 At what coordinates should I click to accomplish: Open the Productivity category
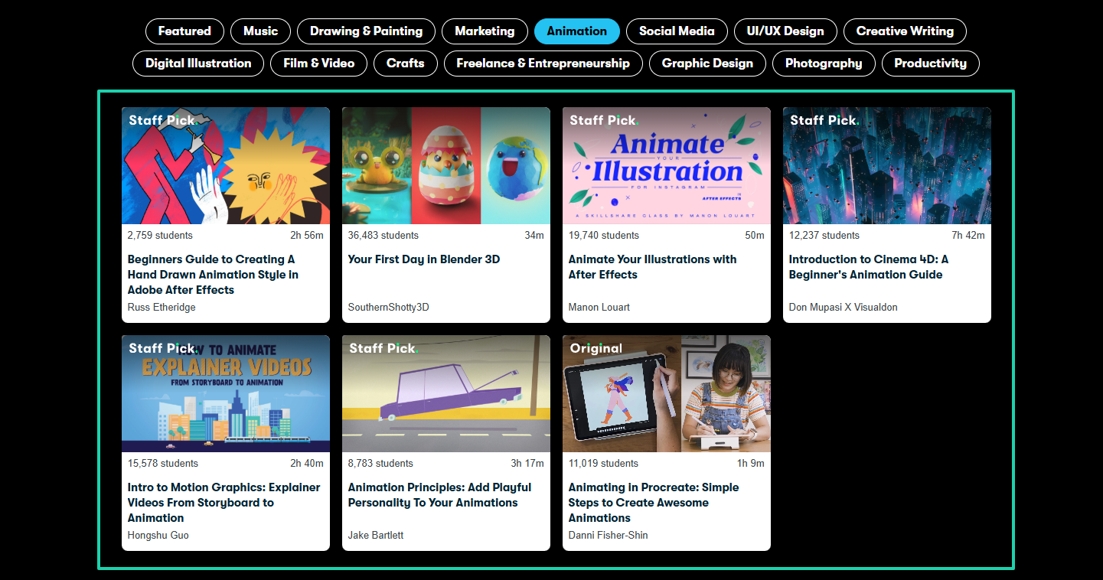tap(930, 64)
